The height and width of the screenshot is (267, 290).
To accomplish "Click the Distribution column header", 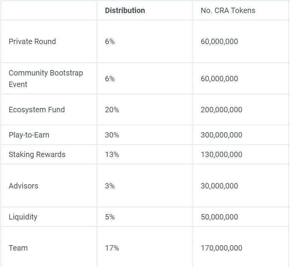I will click(x=125, y=10).
